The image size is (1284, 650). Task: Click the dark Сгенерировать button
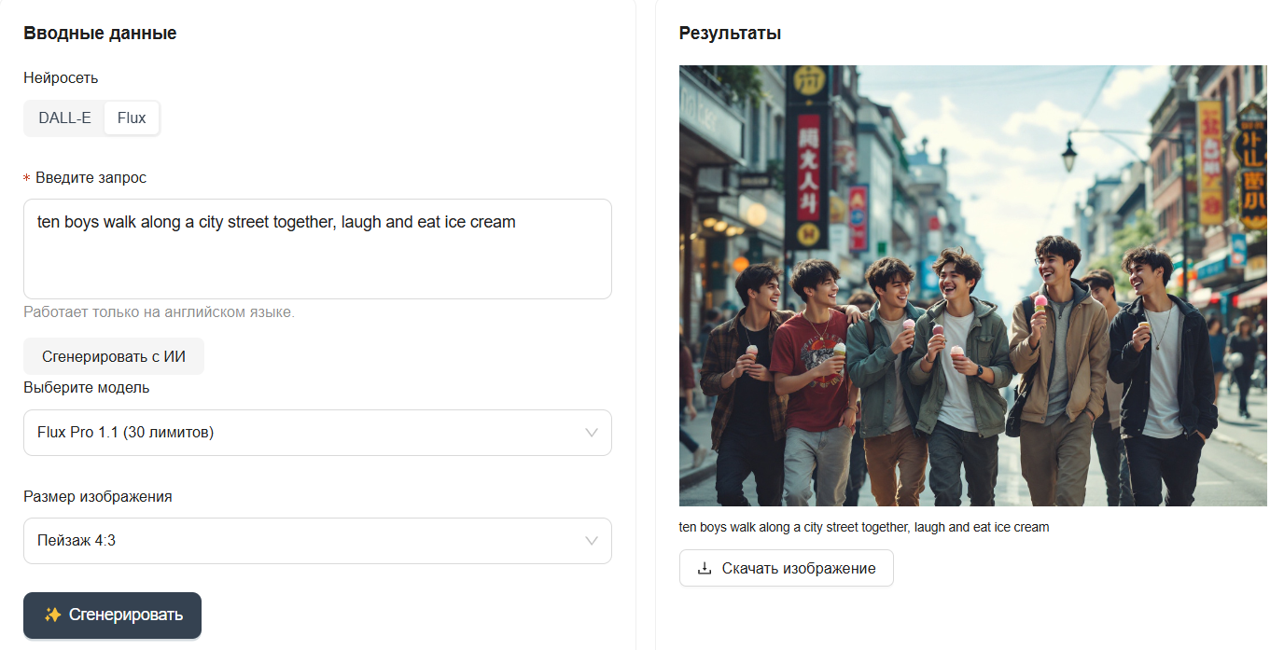[112, 615]
